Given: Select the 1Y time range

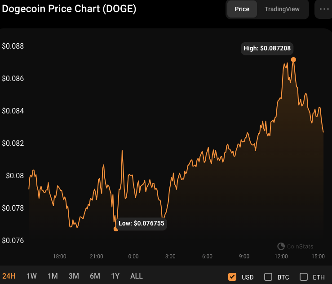Looking at the screenshot, I should click(115, 276).
